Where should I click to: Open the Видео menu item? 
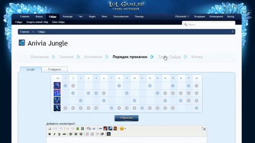coord(92,16)
